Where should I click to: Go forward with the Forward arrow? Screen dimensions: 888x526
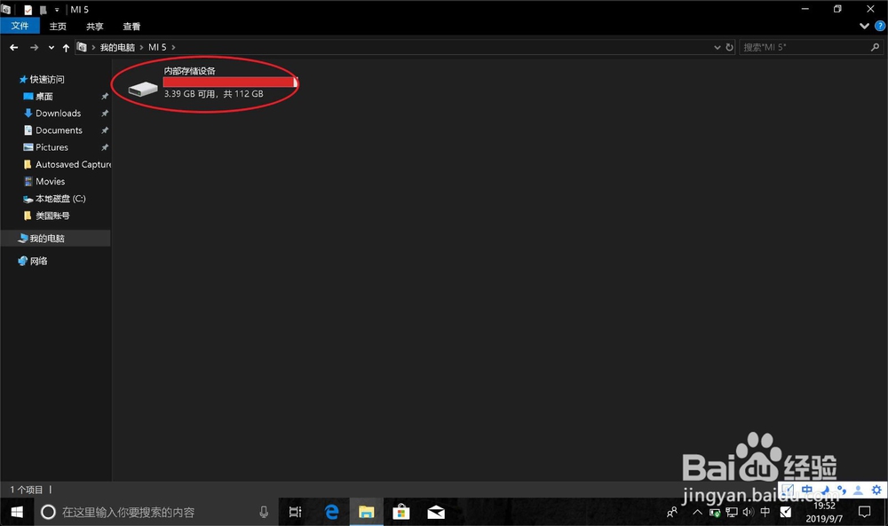coord(34,48)
